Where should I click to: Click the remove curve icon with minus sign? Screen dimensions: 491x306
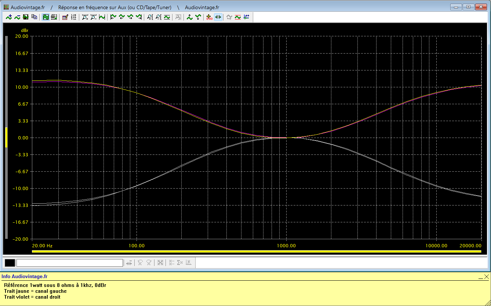pos(17,17)
